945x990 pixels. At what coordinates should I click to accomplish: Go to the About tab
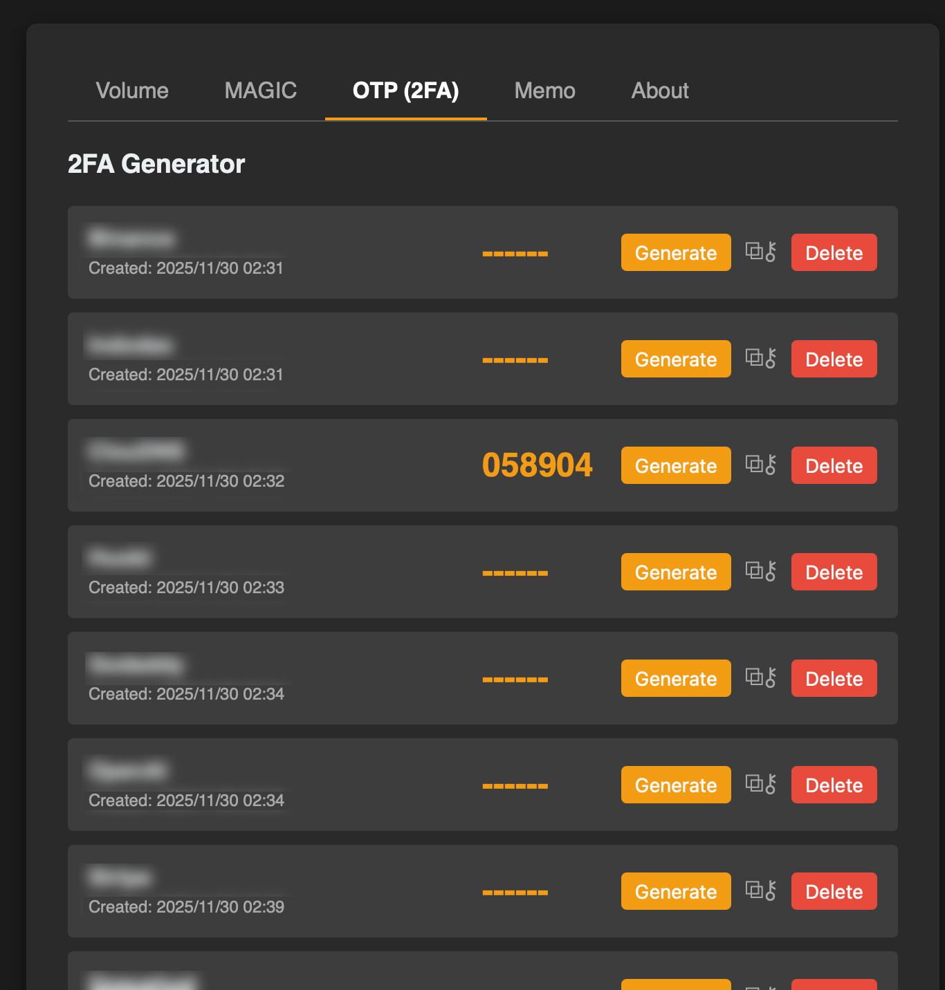pos(660,91)
